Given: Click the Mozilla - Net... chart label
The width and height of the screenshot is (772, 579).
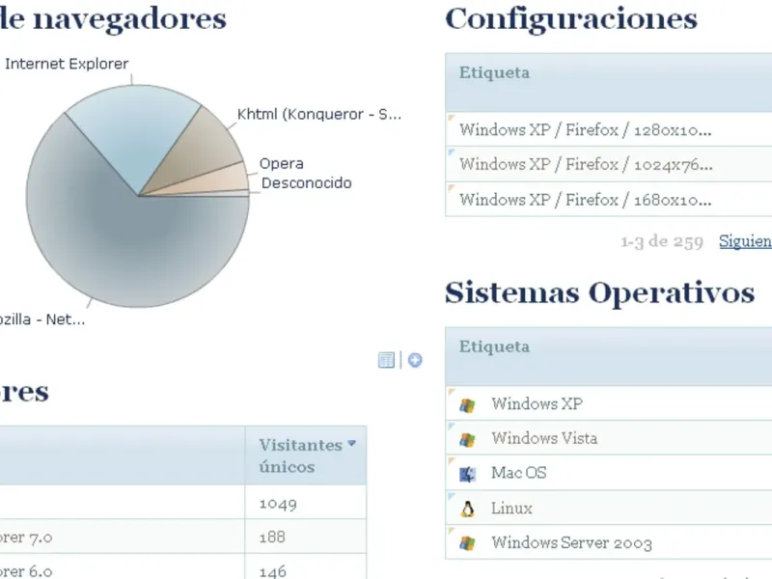Looking at the screenshot, I should (x=42, y=319).
